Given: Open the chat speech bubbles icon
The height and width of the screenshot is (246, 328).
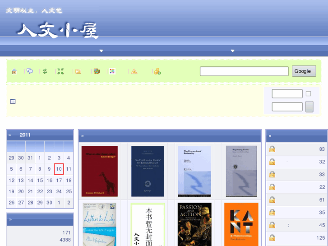Looking at the screenshot, I should coord(30,71).
